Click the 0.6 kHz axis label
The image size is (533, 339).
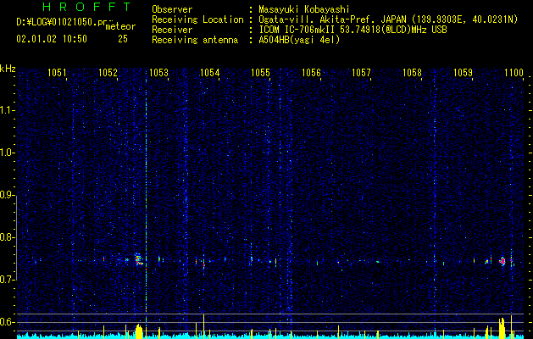pos(8,322)
